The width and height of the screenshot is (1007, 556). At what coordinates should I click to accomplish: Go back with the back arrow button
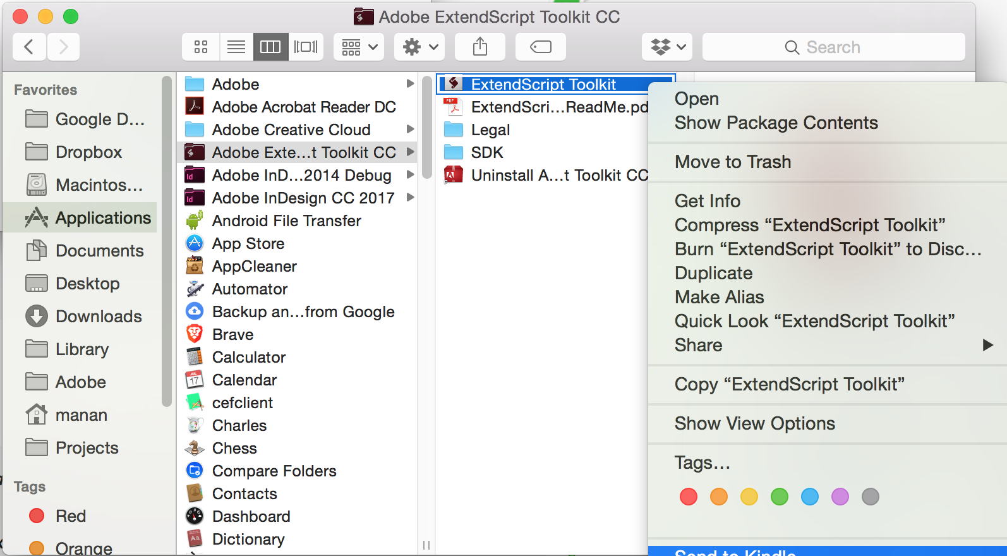[x=29, y=47]
